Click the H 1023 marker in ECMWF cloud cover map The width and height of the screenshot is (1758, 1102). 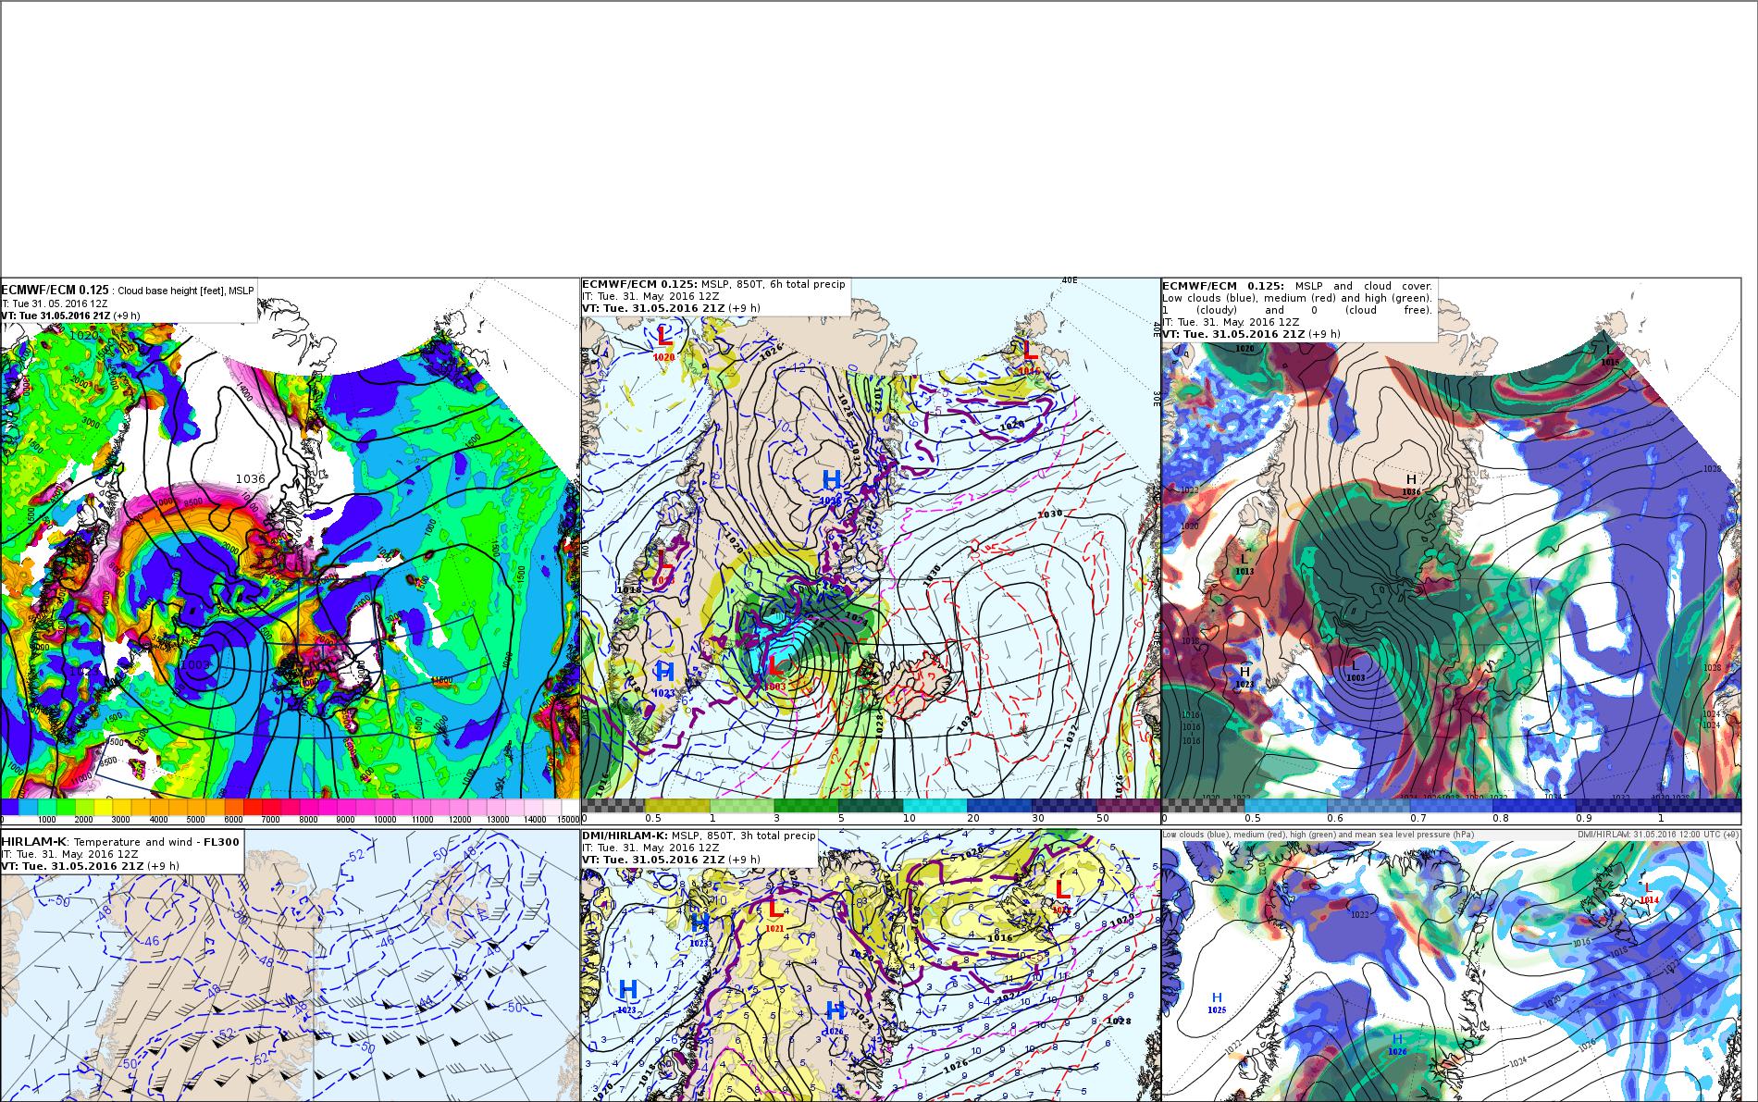pos(1244,676)
